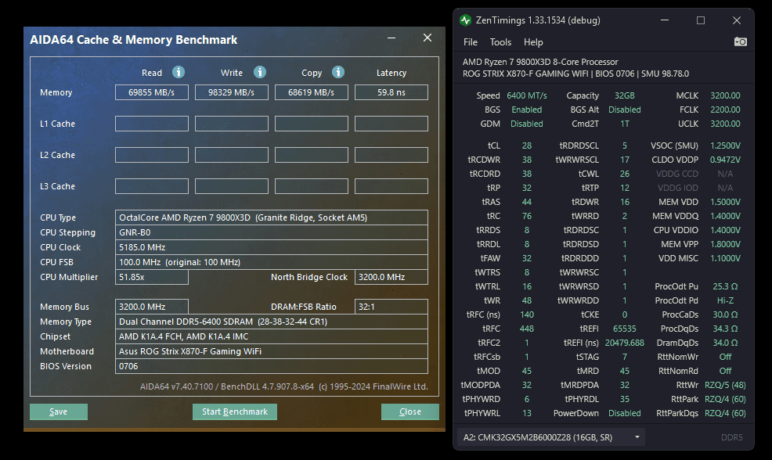Viewport: 772px width, 460px height.
Task: Click the Cmd2T value 1T
Action: (x=624, y=124)
